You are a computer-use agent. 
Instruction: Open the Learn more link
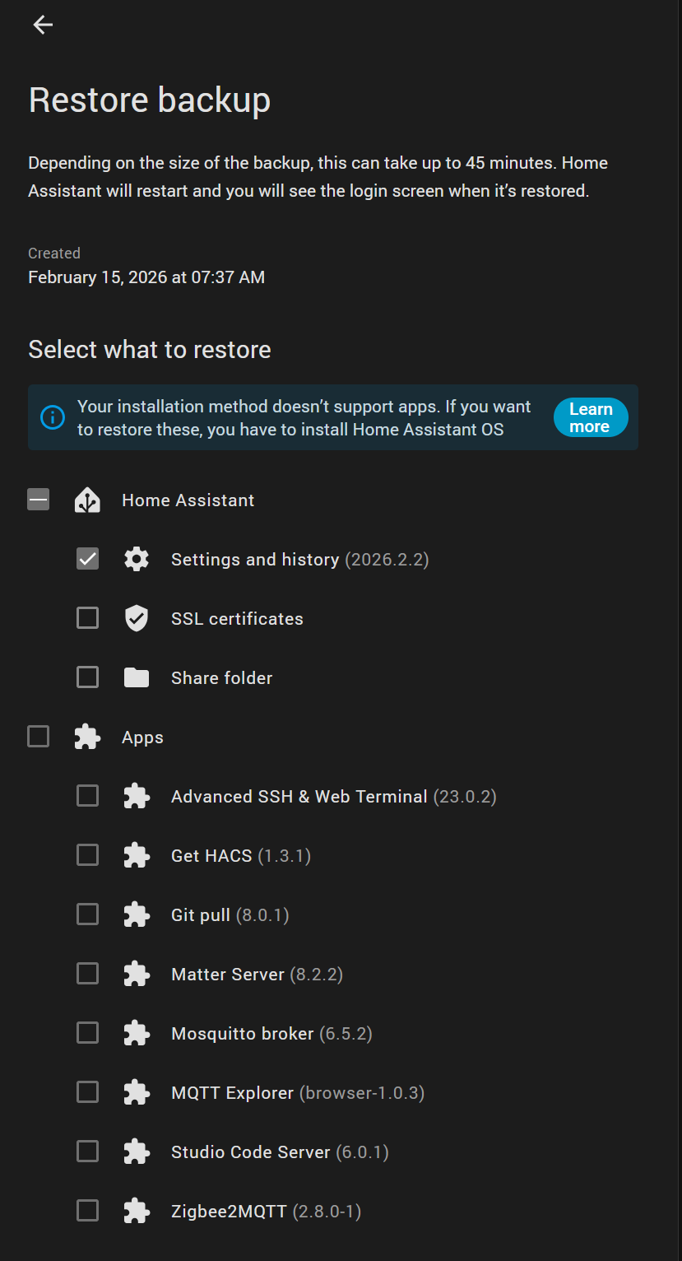click(x=590, y=418)
